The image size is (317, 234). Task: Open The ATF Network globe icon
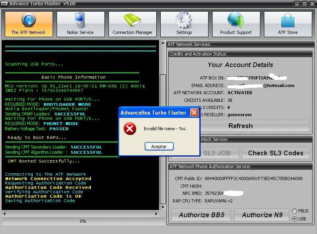point(28,20)
